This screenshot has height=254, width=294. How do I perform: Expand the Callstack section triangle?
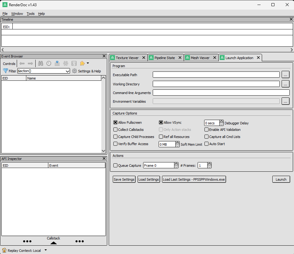click(54, 243)
